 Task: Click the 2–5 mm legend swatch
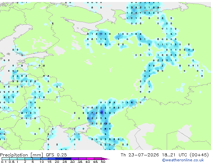(29, 159)
